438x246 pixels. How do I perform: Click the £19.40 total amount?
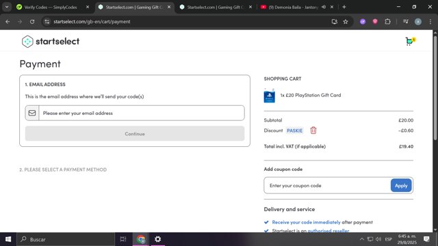[x=406, y=146]
